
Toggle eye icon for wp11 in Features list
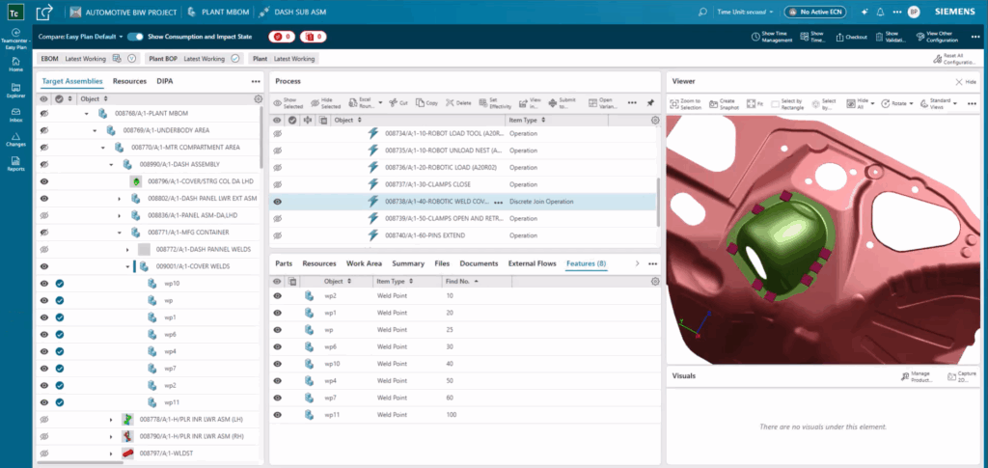pos(277,414)
